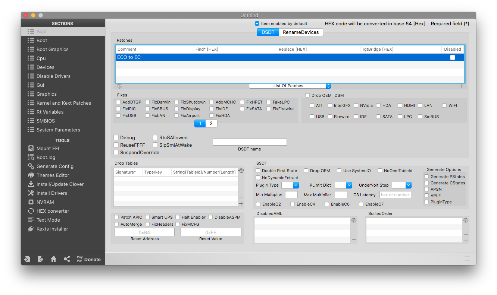
Task: Open the HEX converter tool
Action: (x=53, y=211)
